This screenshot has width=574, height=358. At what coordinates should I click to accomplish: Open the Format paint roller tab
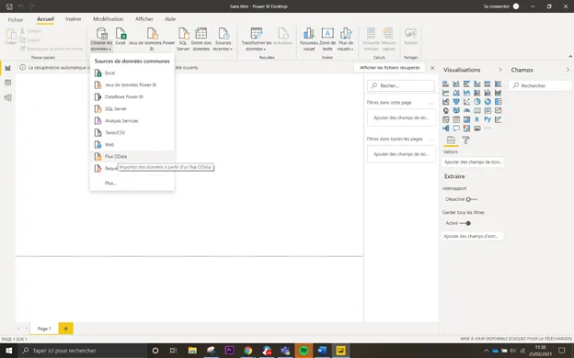click(465, 140)
